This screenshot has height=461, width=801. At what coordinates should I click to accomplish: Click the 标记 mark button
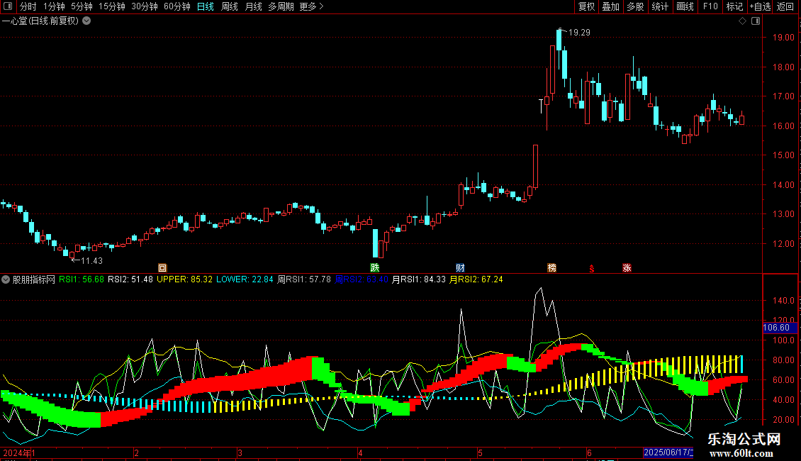point(734,6)
